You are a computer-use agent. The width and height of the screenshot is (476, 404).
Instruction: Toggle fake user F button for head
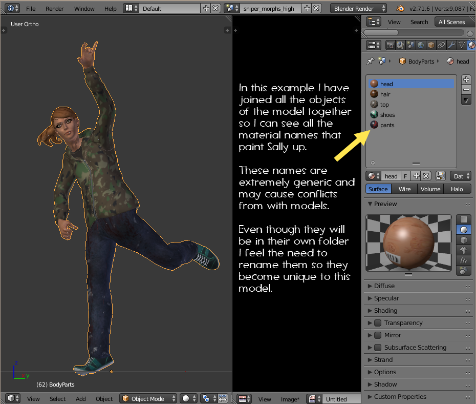click(x=405, y=176)
